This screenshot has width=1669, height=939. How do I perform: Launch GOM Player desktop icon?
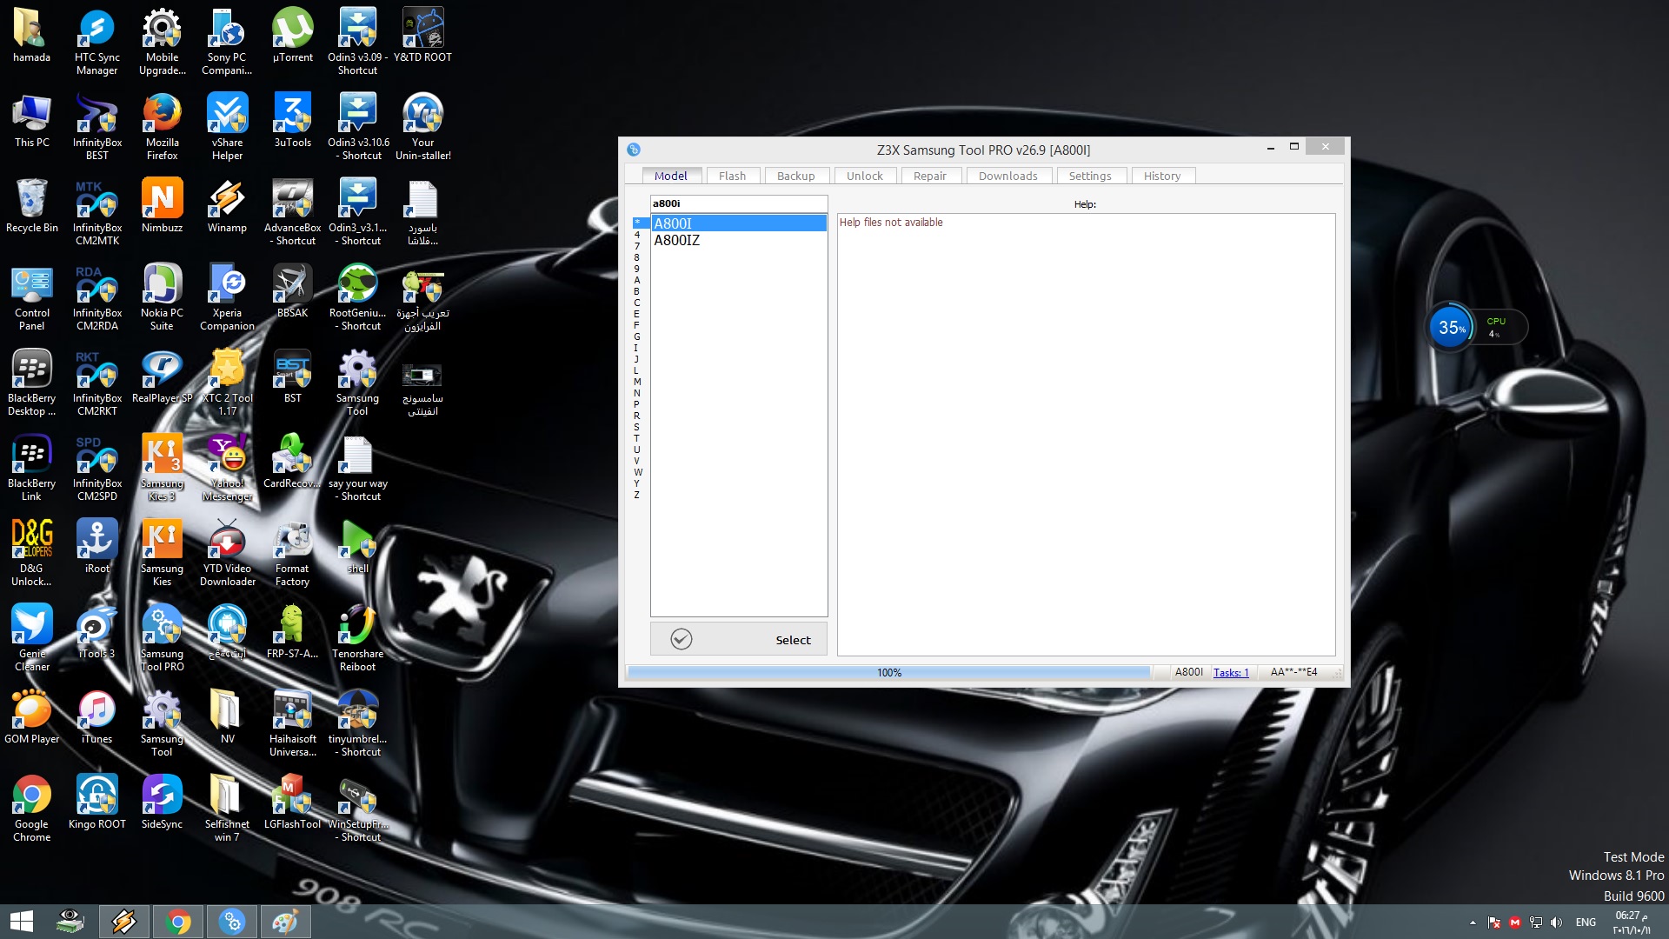(31, 717)
